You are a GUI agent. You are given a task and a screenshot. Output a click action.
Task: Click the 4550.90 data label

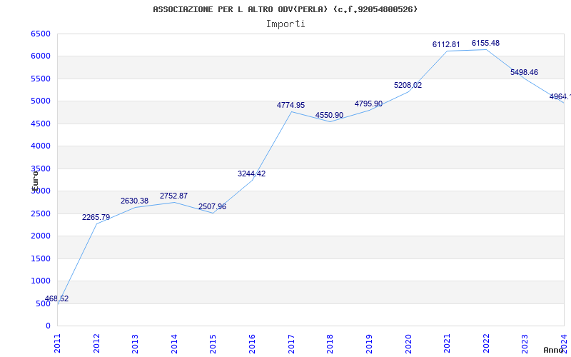click(x=329, y=115)
